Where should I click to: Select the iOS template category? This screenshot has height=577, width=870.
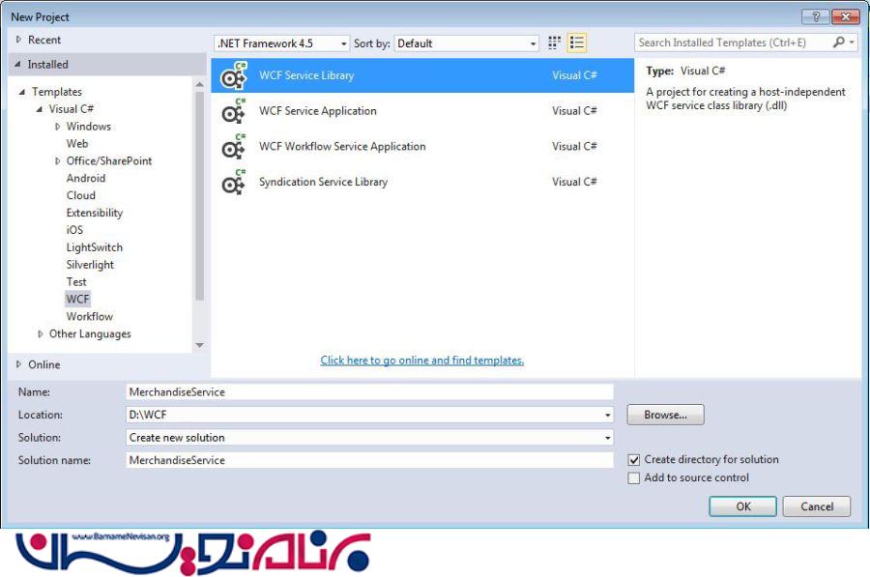tap(74, 230)
